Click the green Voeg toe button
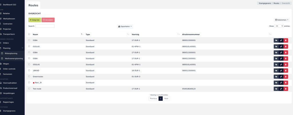The image size is (293, 115). (35, 20)
